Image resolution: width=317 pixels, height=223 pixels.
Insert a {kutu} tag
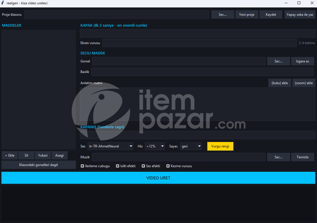[279, 83]
